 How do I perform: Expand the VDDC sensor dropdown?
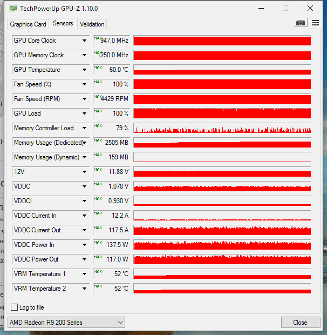(x=85, y=186)
